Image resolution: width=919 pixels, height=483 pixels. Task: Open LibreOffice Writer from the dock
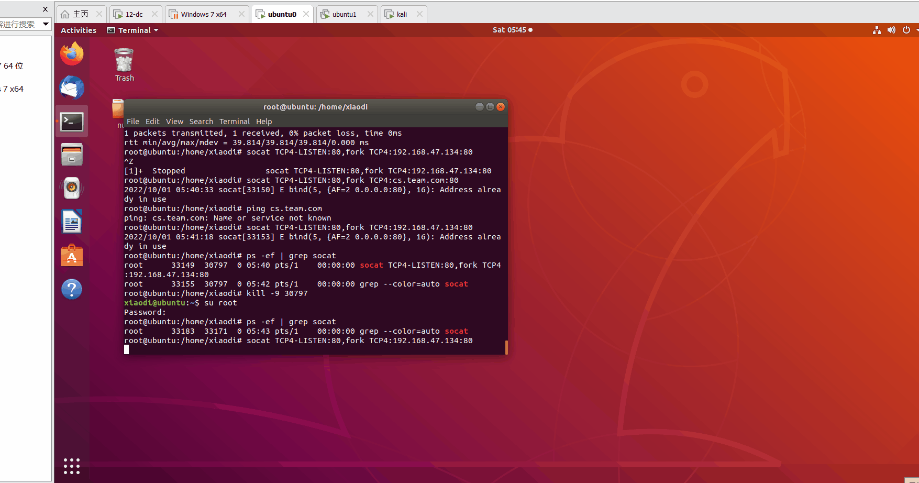72,221
